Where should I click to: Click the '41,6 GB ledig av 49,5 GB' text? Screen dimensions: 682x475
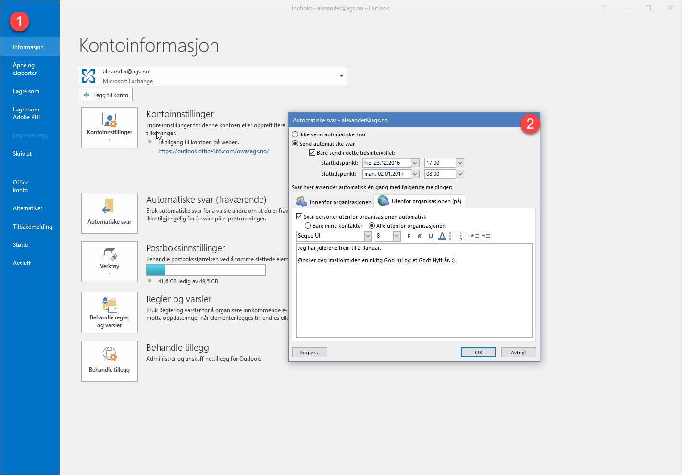(188, 281)
